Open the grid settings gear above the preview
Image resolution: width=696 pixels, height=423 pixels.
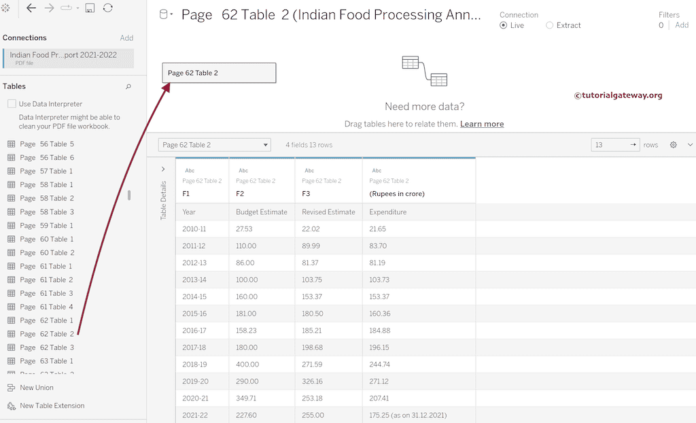[x=672, y=144]
